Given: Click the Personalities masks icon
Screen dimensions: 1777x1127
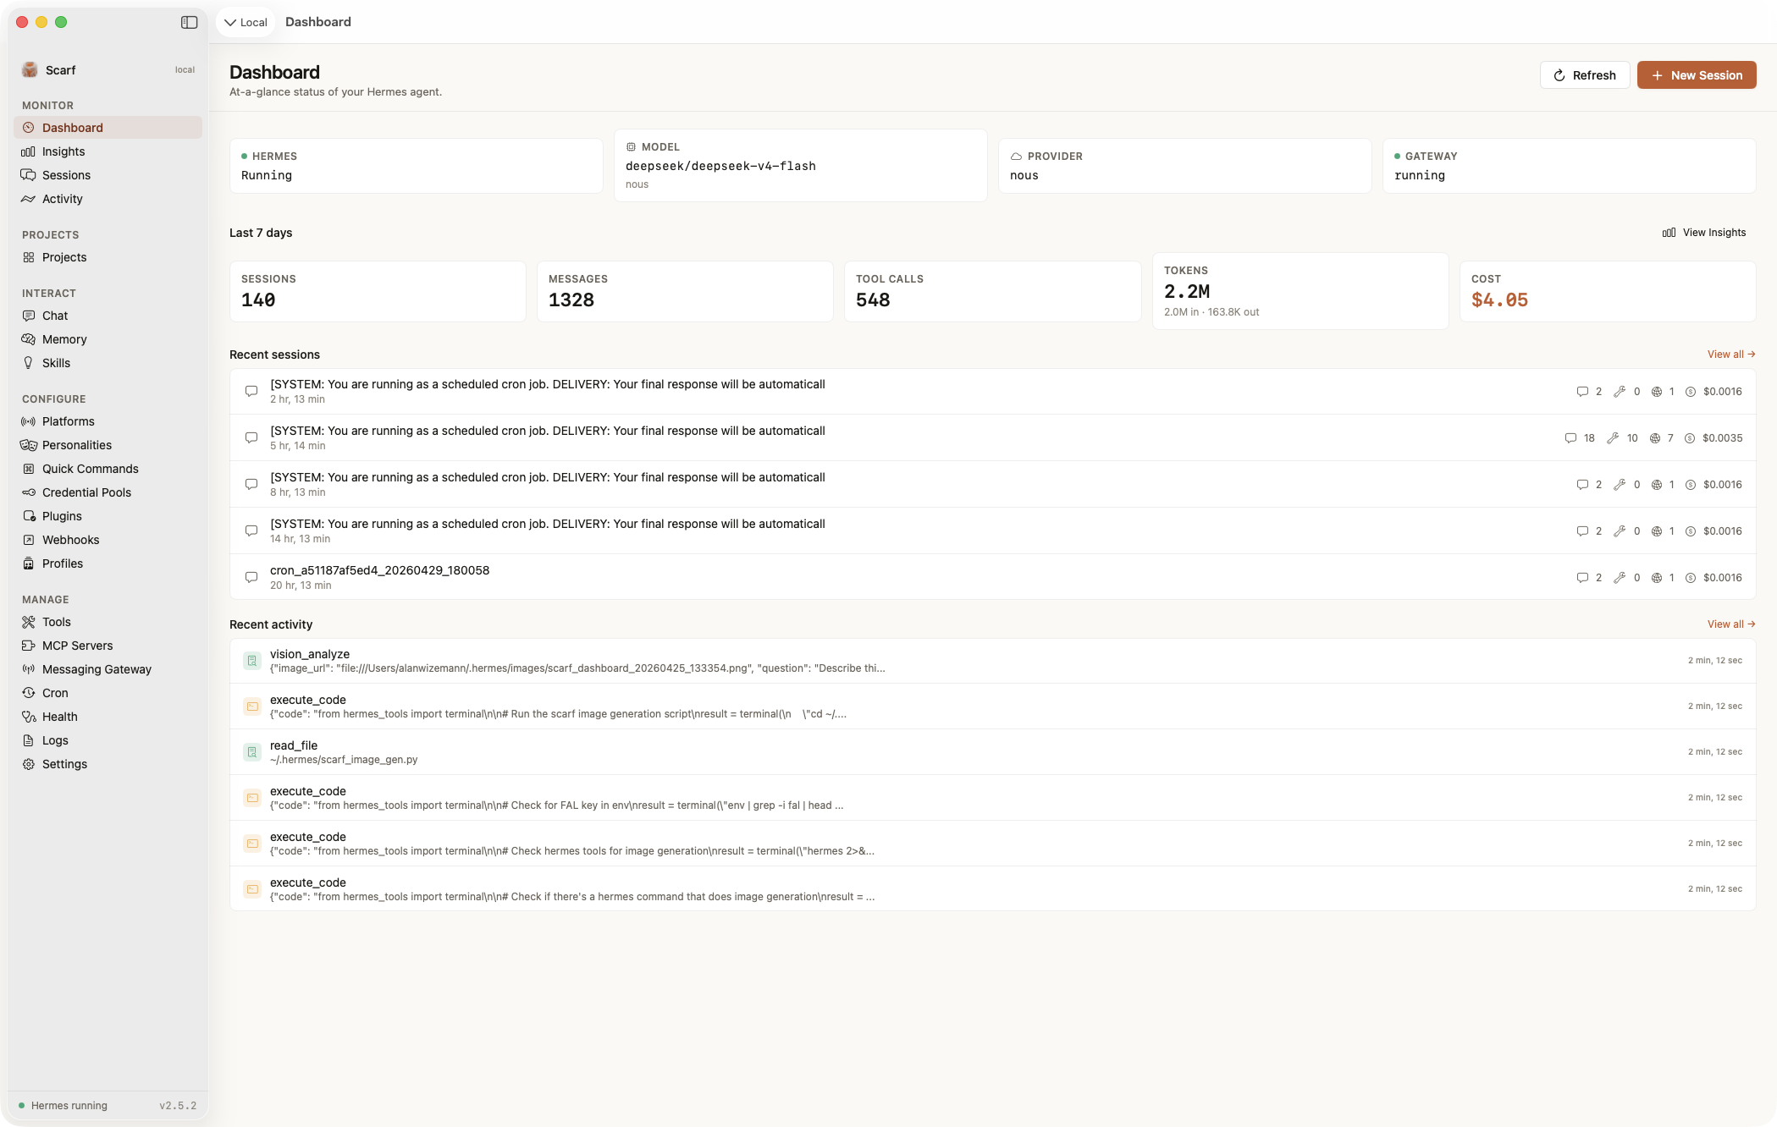Looking at the screenshot, I should pos(29,445).
